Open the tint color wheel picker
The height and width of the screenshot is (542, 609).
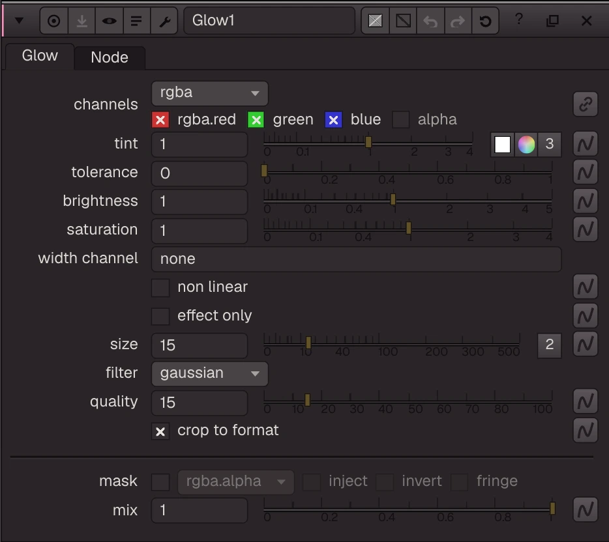coord(526,145)
